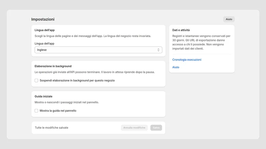The image size is (266, 149).
Task: Click the Salva button
Action: 156,128
